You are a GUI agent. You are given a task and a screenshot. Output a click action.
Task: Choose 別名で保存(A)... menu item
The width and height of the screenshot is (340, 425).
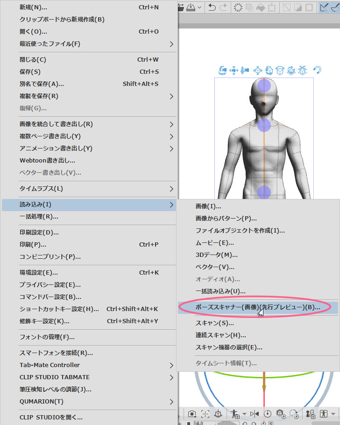coord(89,84)
